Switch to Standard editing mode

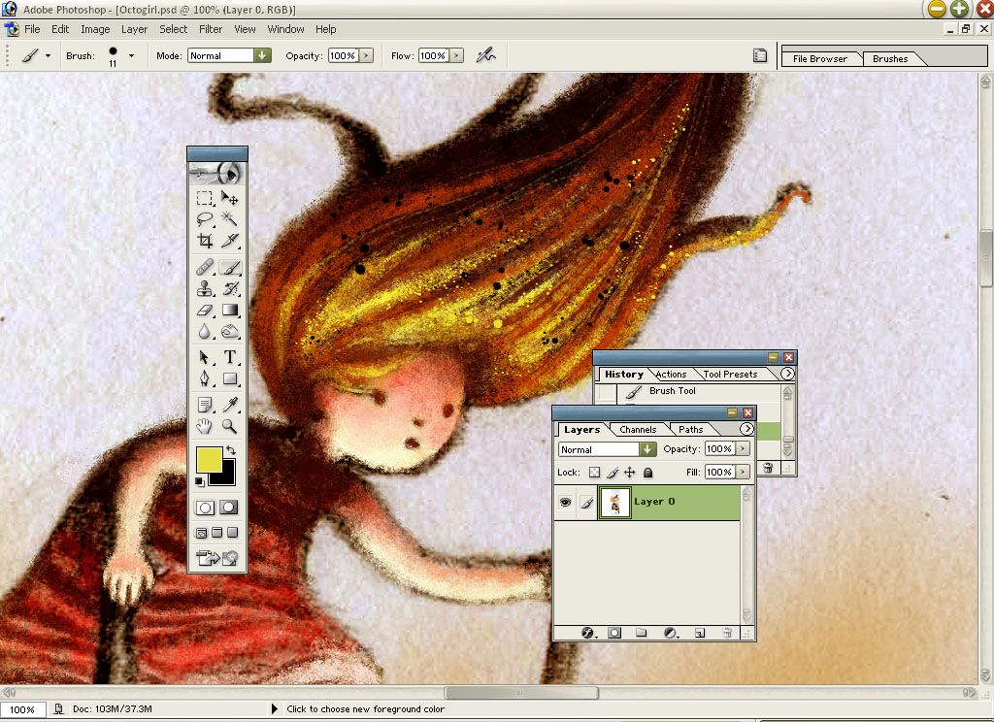205,508
